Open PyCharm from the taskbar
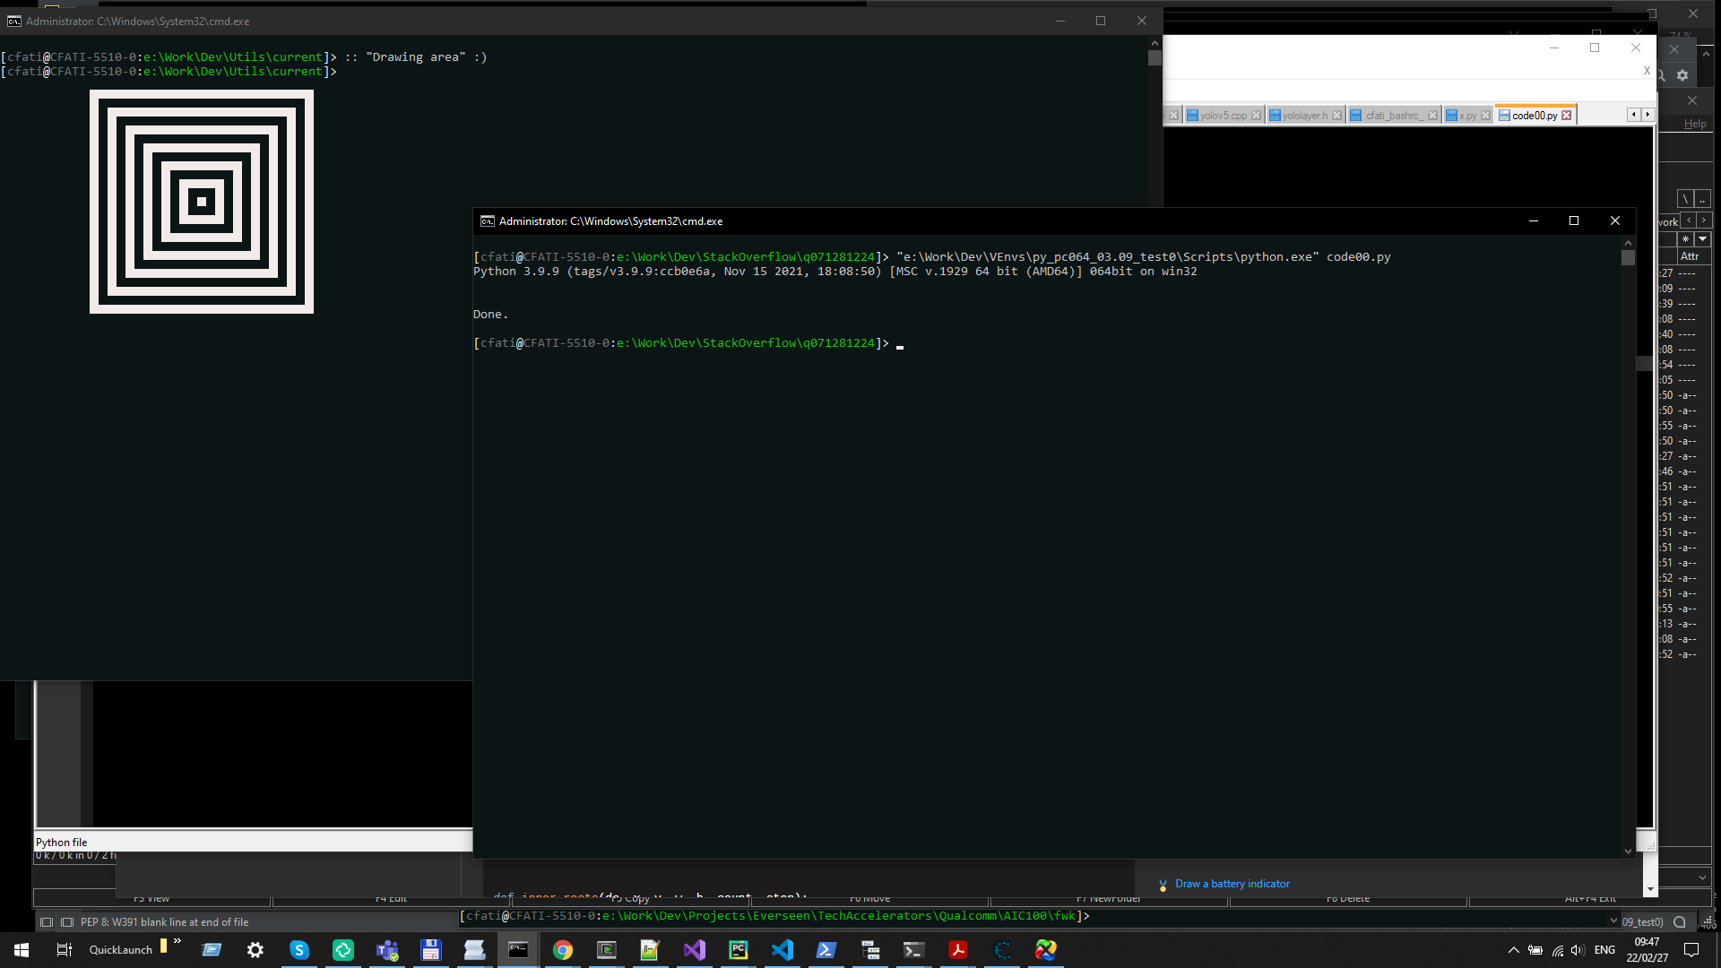The image size is (1721, 968). coord(739,950)
